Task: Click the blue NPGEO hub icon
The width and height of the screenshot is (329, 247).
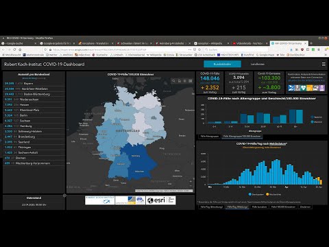Action: tap(291, 88)
